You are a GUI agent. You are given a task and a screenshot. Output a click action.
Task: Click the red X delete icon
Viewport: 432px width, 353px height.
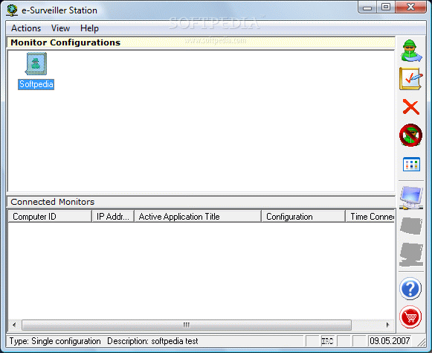410,106
